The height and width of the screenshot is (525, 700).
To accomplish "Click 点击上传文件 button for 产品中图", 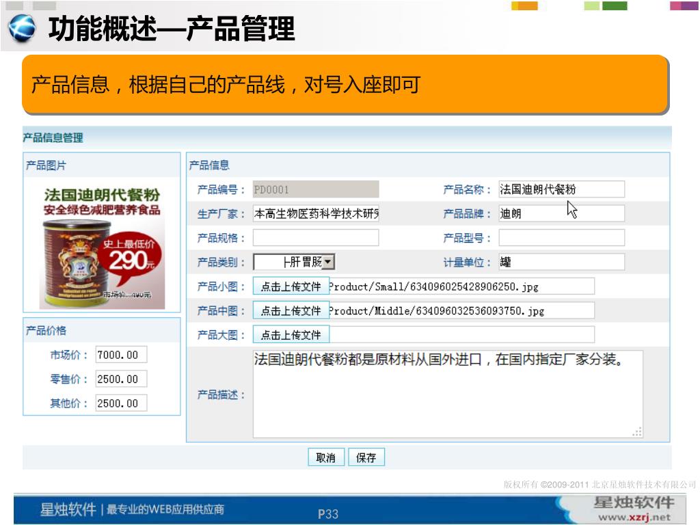I will tap(291, 310).
